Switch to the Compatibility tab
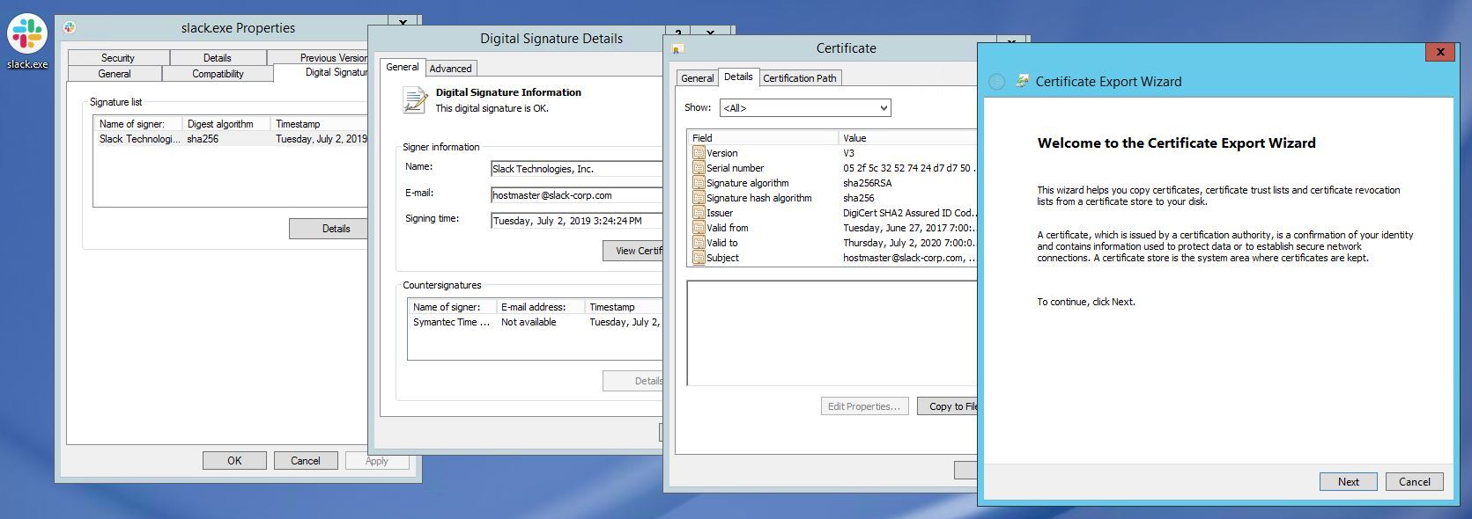Screen dimensions: 1472x519 218,74
